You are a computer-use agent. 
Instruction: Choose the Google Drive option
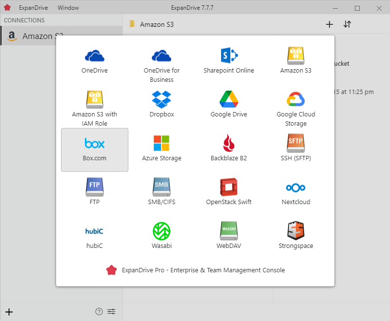coord(228,99)
